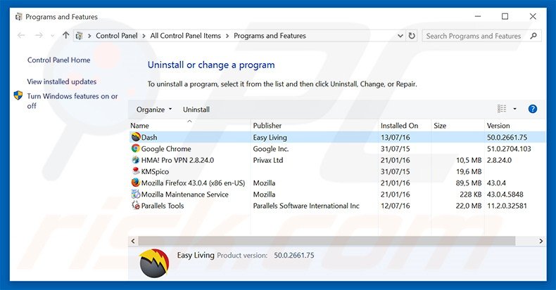Select the Mozilla Maintenance Service entry
Viewport: 556px width, 290px height.
pos(184,195)
